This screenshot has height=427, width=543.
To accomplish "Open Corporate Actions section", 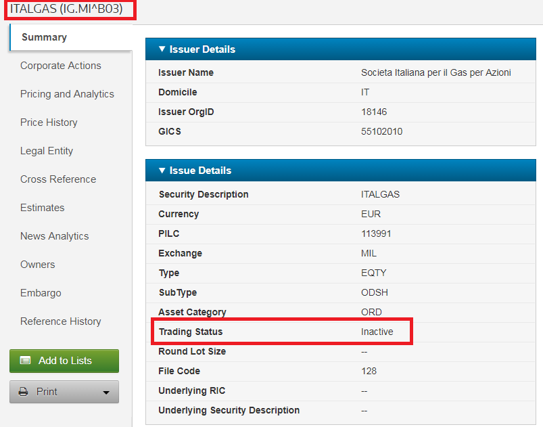I will tap(61, 66).
